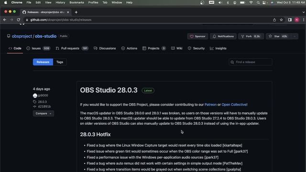Screen dimensions: 306x172
Task: Open the OBS Studio 28.0.3 release title
Action: (109, 90)
